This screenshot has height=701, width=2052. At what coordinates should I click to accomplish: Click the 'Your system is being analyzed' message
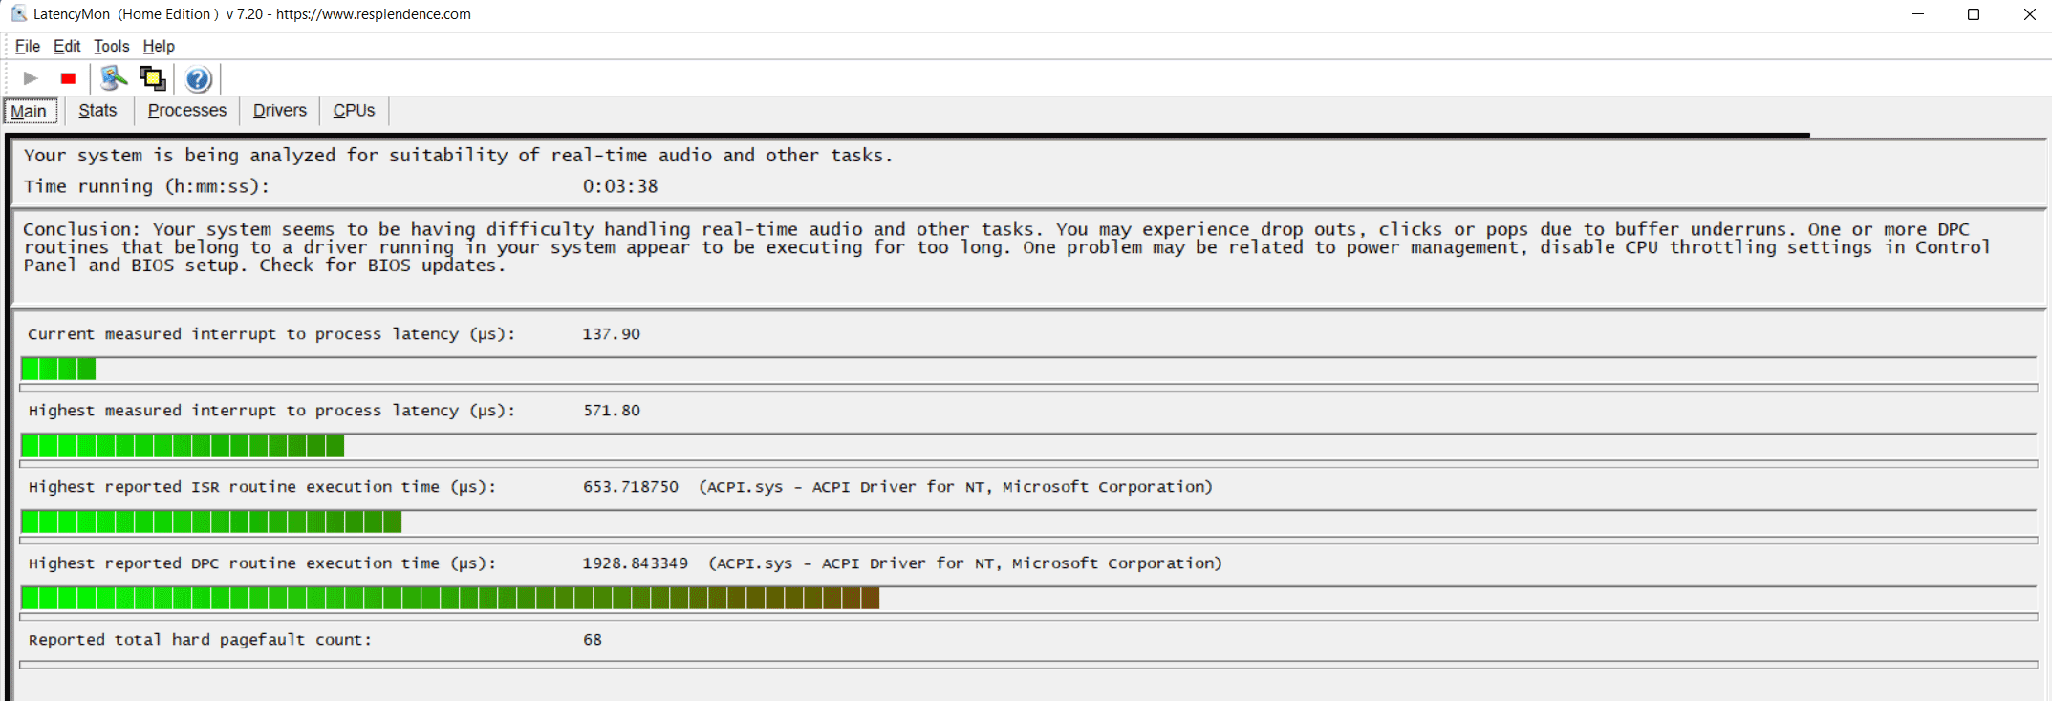pos(458,156)
